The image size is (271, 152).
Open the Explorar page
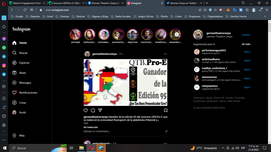click(x=21, y=63)
